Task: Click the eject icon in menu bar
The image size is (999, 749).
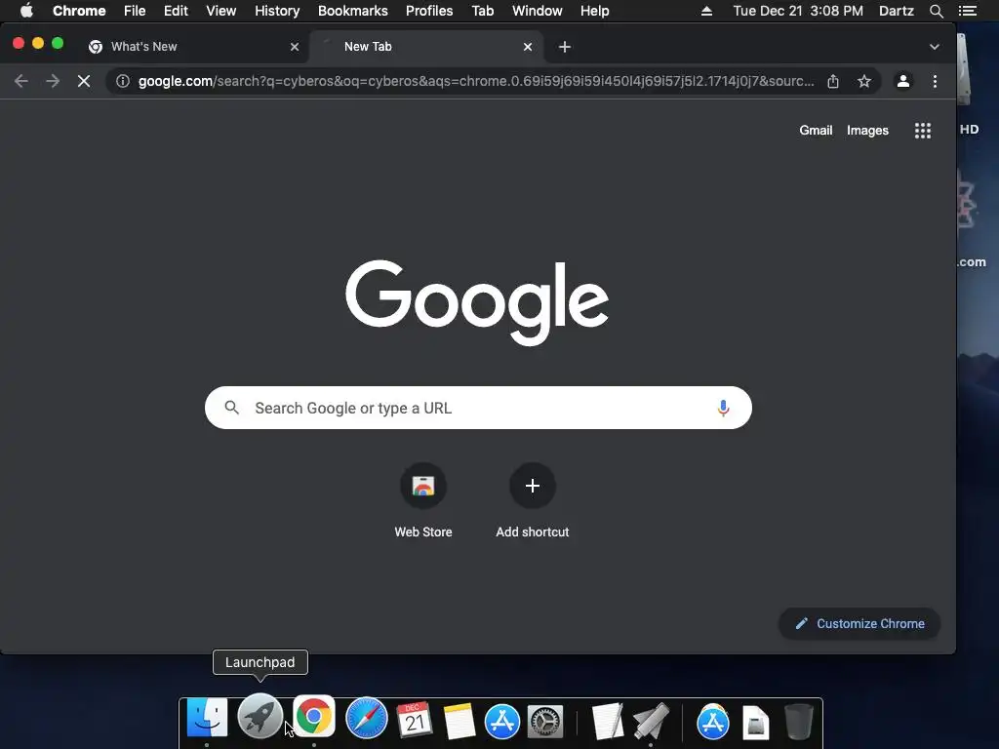Action: 706,11
